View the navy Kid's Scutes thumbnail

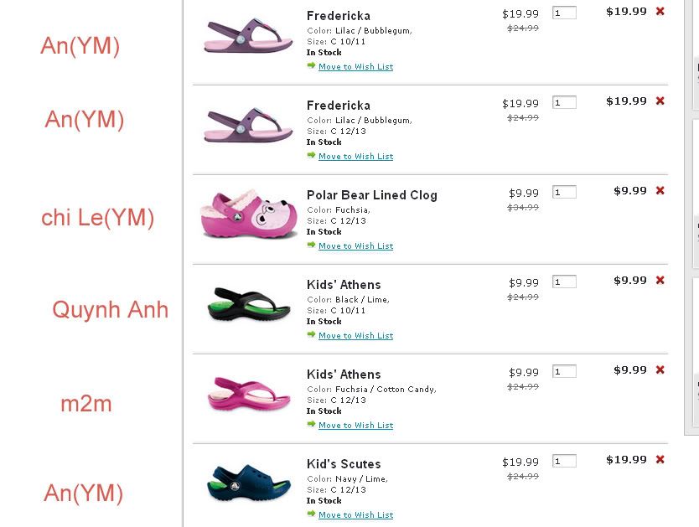pos(249,483)
